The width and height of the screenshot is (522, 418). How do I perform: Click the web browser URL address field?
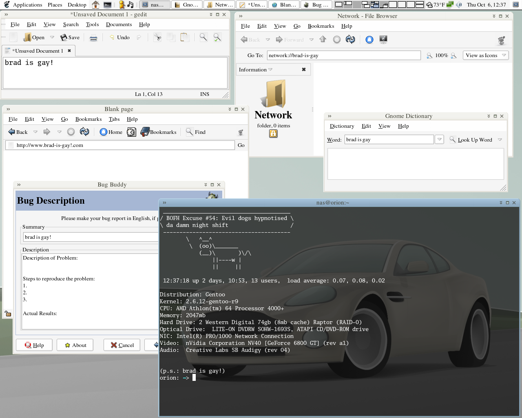tap(120, 145)
